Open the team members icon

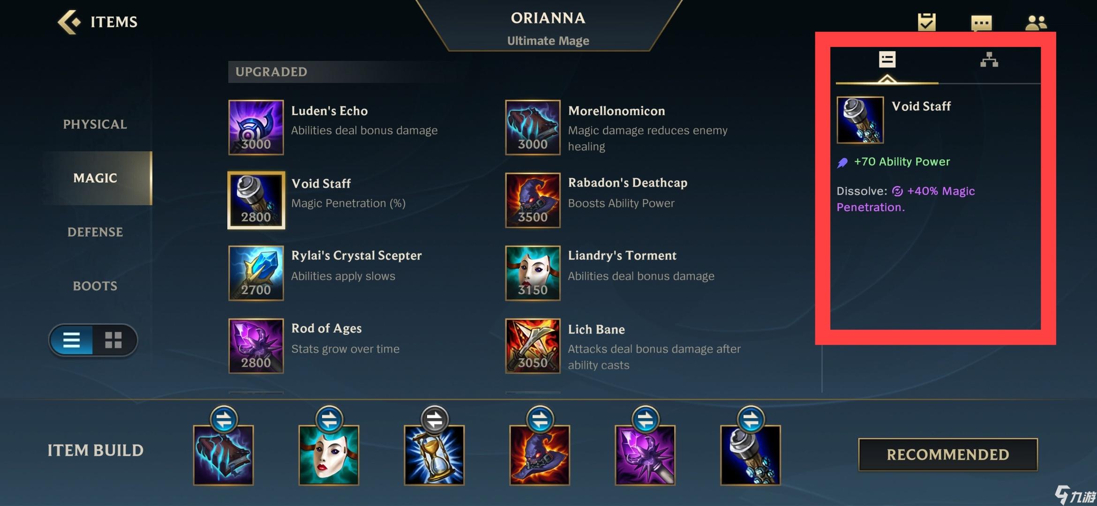click(x=1036, y=22)
